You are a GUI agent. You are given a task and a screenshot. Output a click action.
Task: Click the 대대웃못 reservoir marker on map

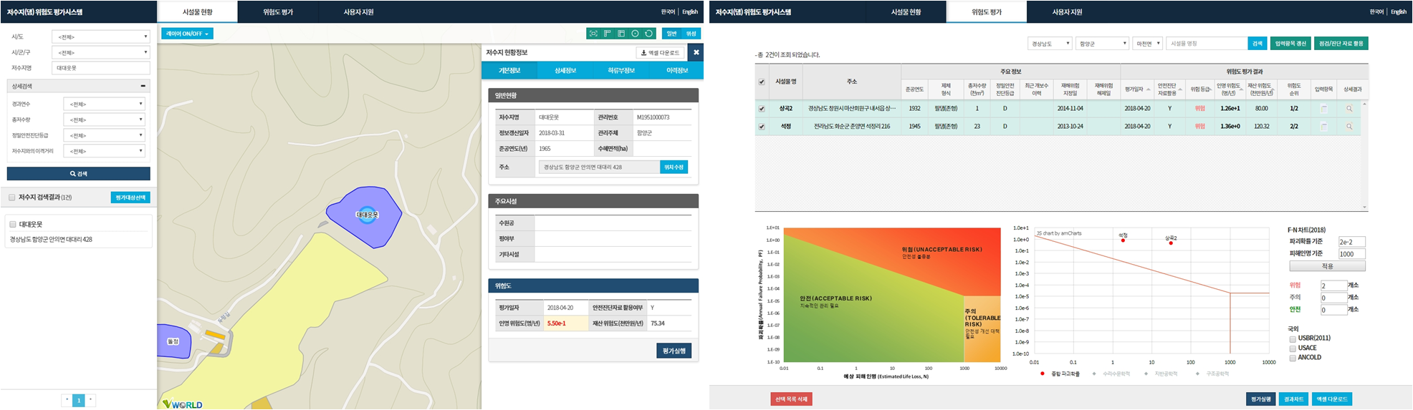(x=367, y=215)
